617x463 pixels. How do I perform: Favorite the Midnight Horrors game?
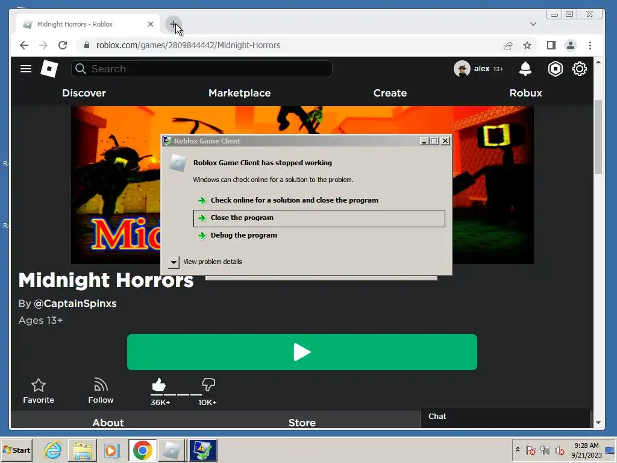[x=38, y=391]
